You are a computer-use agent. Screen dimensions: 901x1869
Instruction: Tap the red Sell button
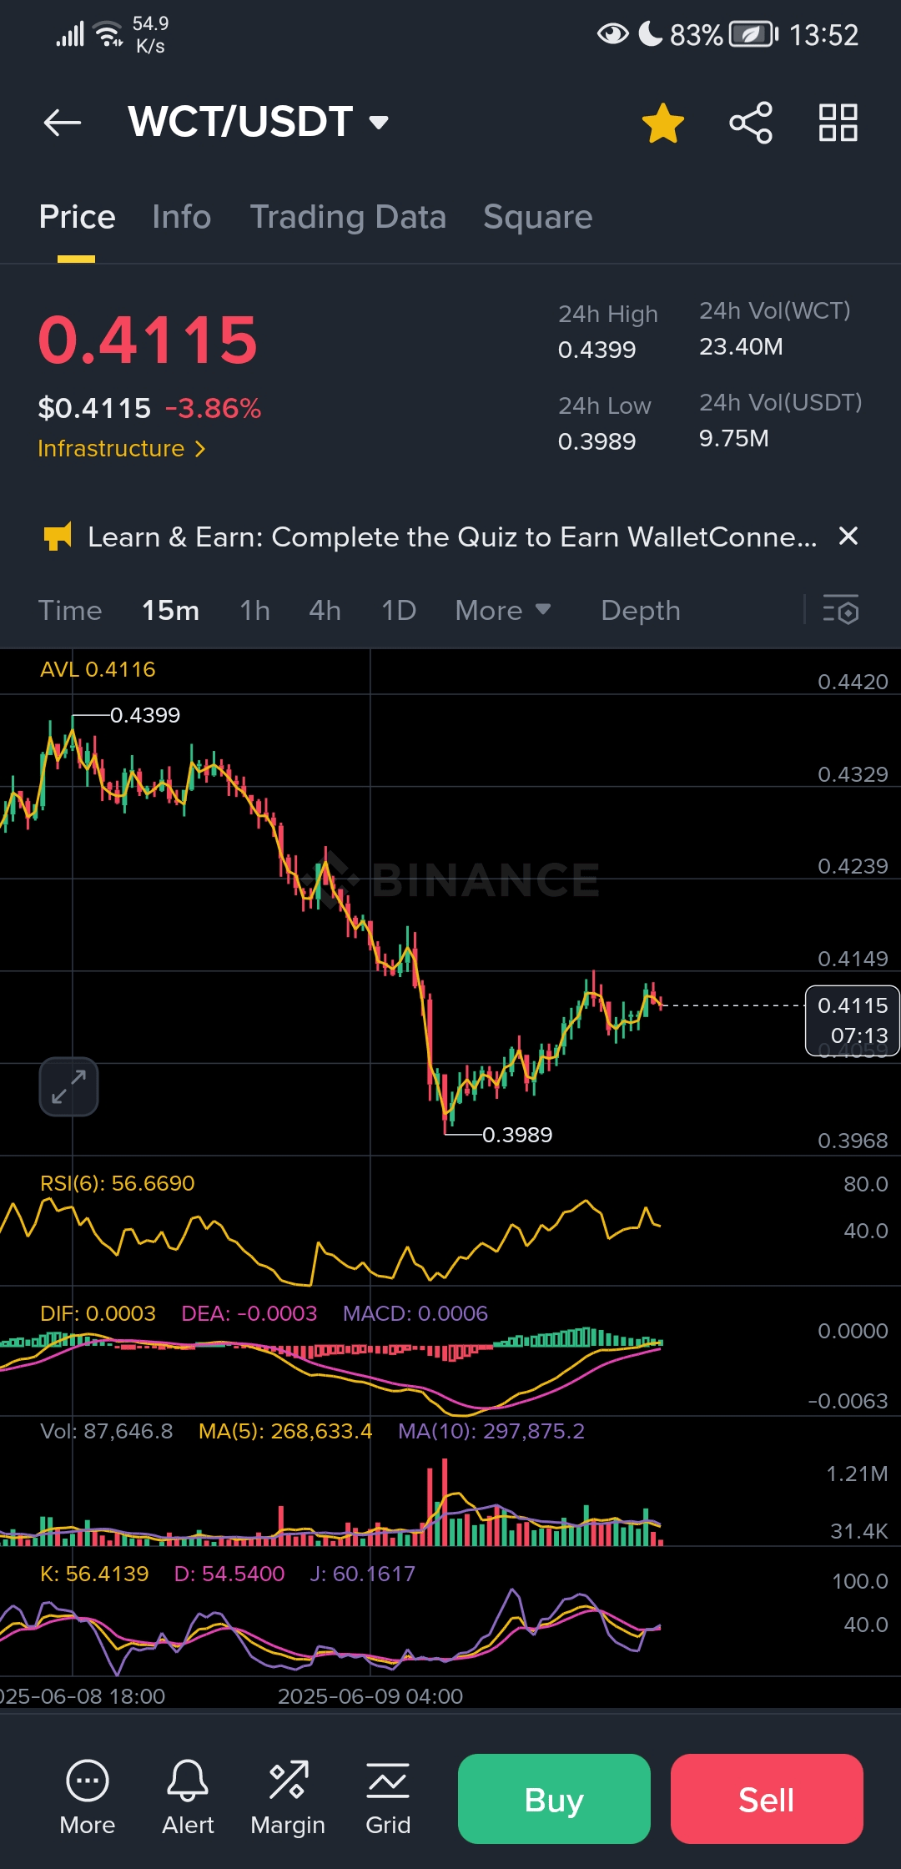tap(767, 1799)
